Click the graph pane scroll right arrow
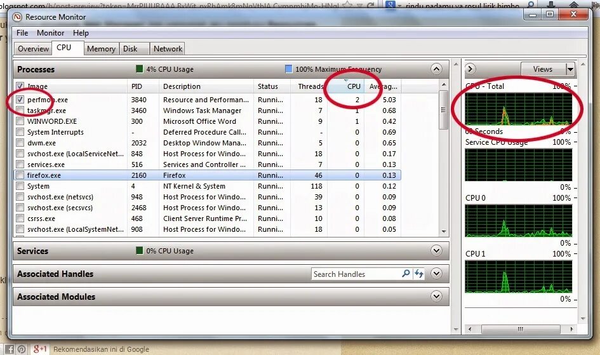The width and height of the screenshot is (600, 355). [x=571, y=329]
